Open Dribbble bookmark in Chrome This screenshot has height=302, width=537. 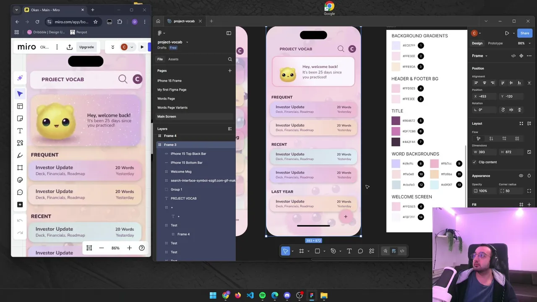(46, 32)
